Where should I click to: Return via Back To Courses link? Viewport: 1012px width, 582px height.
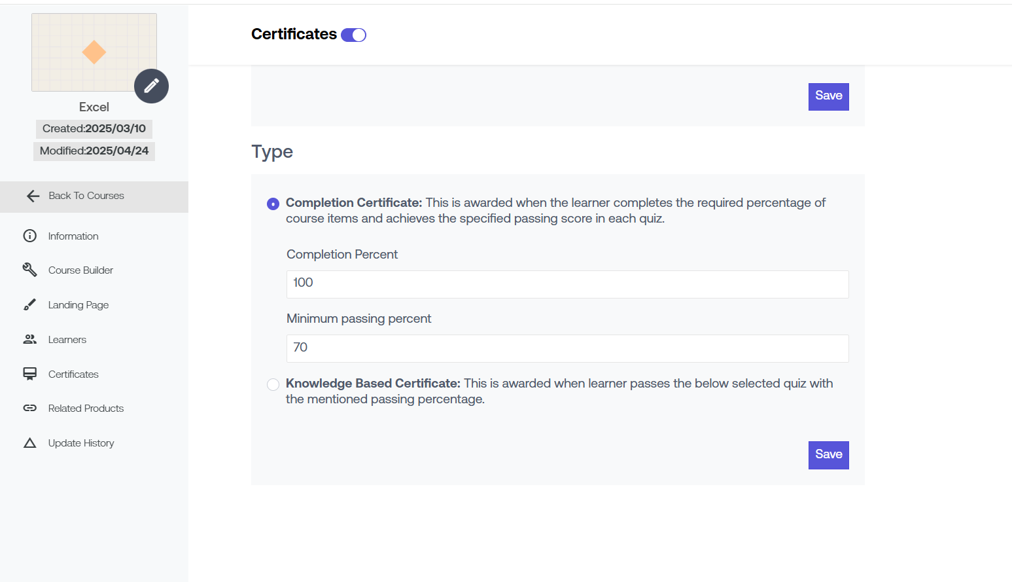pos(86,196)
